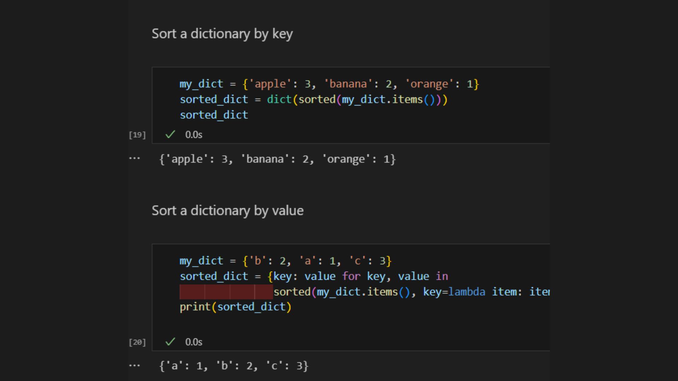Click the '0.0s' execution time for cell [19]
Image resolution: width=678 pixels, height=381 pixels.
click(x=193, y=134)
